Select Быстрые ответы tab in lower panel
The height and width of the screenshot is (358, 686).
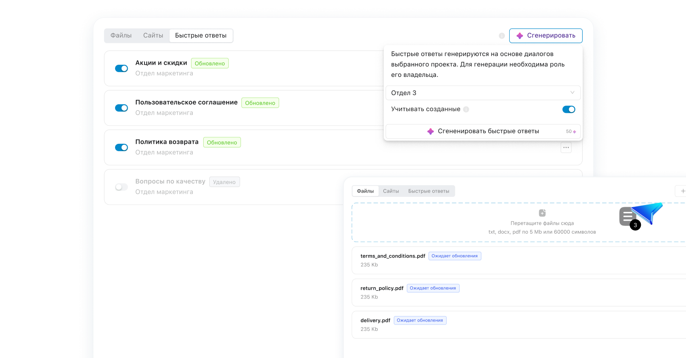tap(428, 191)
